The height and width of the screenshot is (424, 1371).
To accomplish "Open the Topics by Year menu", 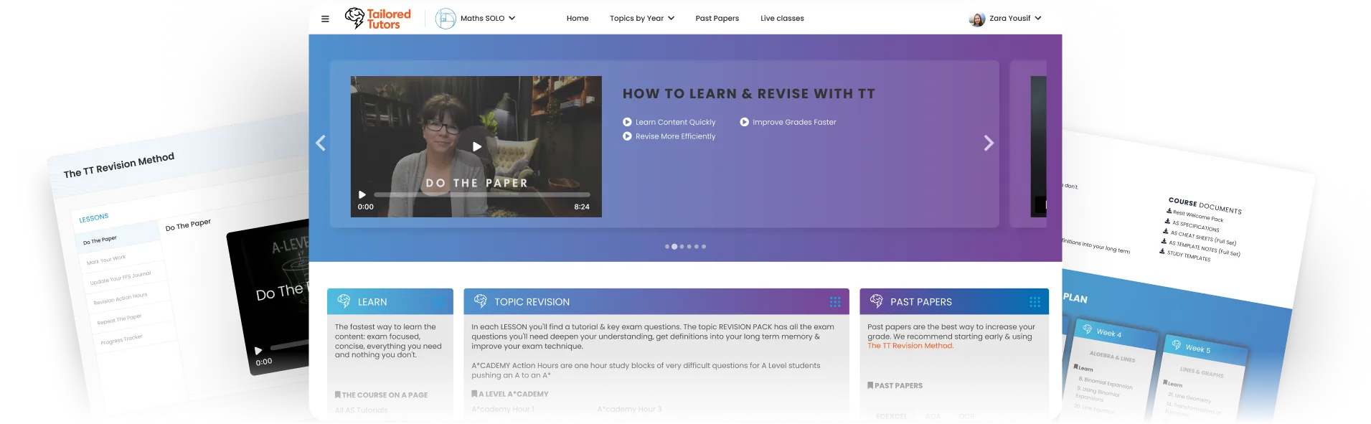I will (x=641, y=18).
